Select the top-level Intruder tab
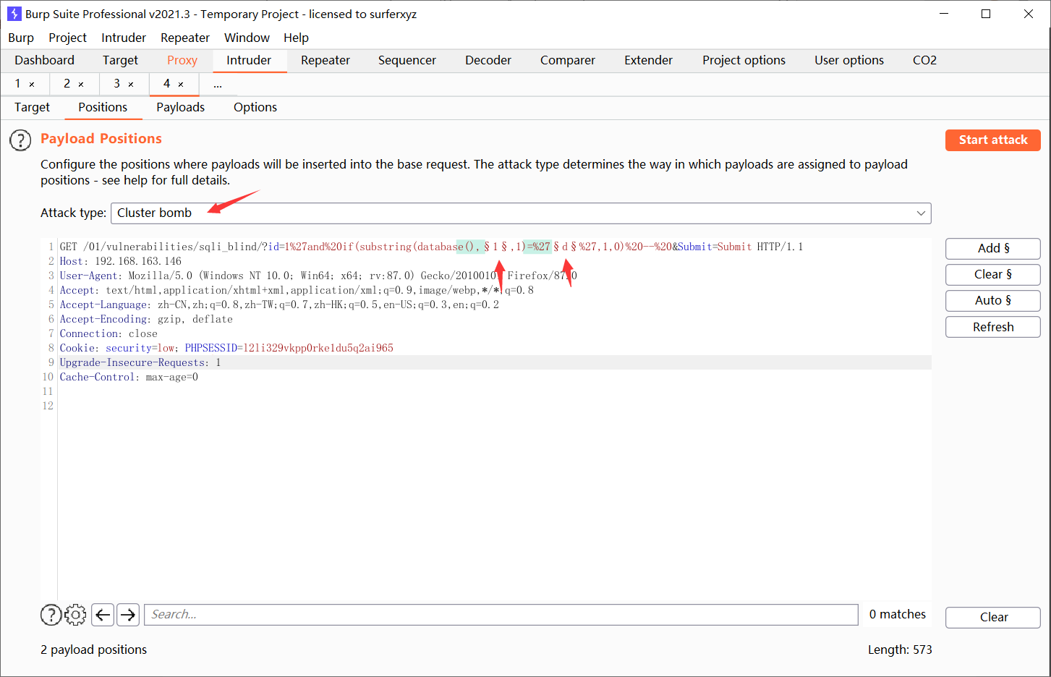 tap(249, 60)
